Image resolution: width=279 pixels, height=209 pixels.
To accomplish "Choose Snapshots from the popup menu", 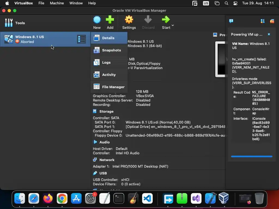I will click(x=109, y=50).
